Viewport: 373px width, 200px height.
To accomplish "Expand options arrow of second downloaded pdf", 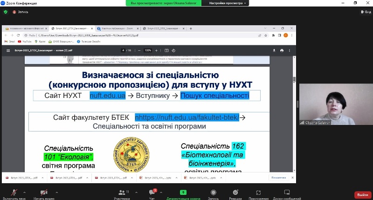I will pos(87,178).
